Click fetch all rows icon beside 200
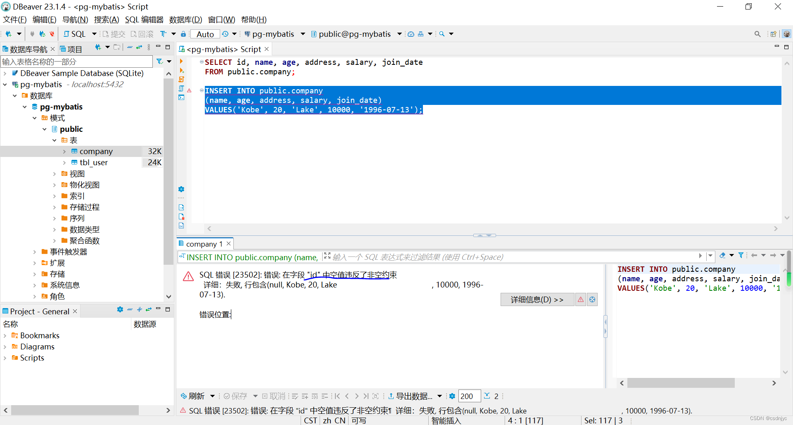Image resolution: width=793 pixels, height=425 pixels. pyautogui.click(x=487, y=396)
